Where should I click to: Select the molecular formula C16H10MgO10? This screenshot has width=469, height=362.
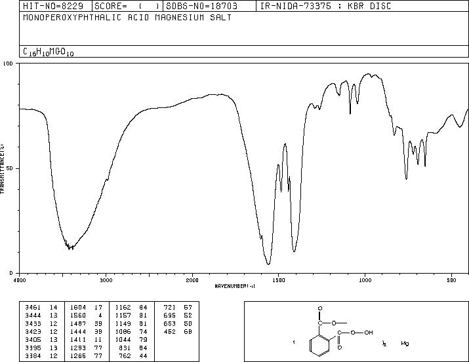pyautogui.click(x=48, y=52)
